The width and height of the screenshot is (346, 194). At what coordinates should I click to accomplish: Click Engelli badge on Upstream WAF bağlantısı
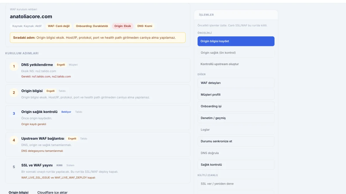pos(72,139)
